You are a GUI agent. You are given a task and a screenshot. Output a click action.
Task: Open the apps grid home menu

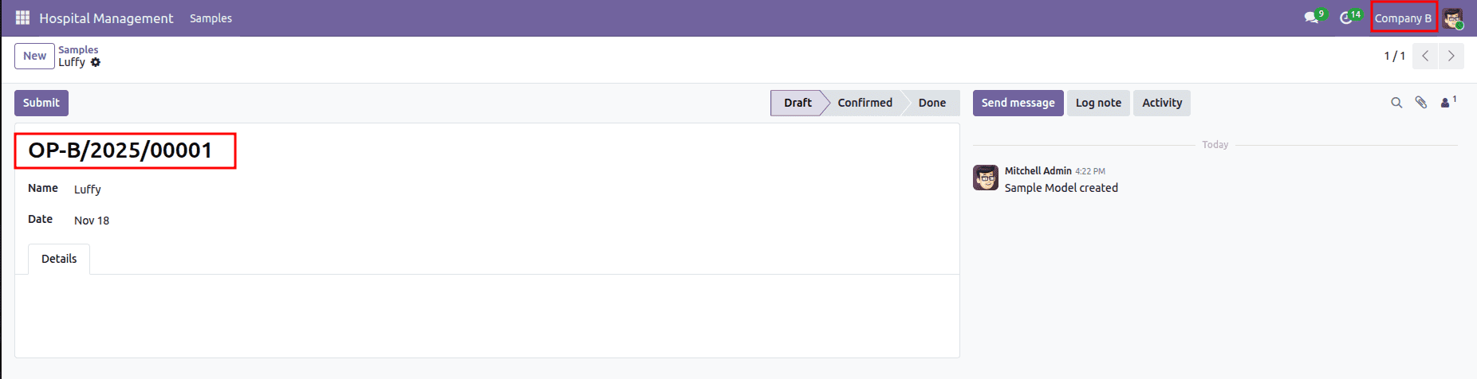coord(22,18)
